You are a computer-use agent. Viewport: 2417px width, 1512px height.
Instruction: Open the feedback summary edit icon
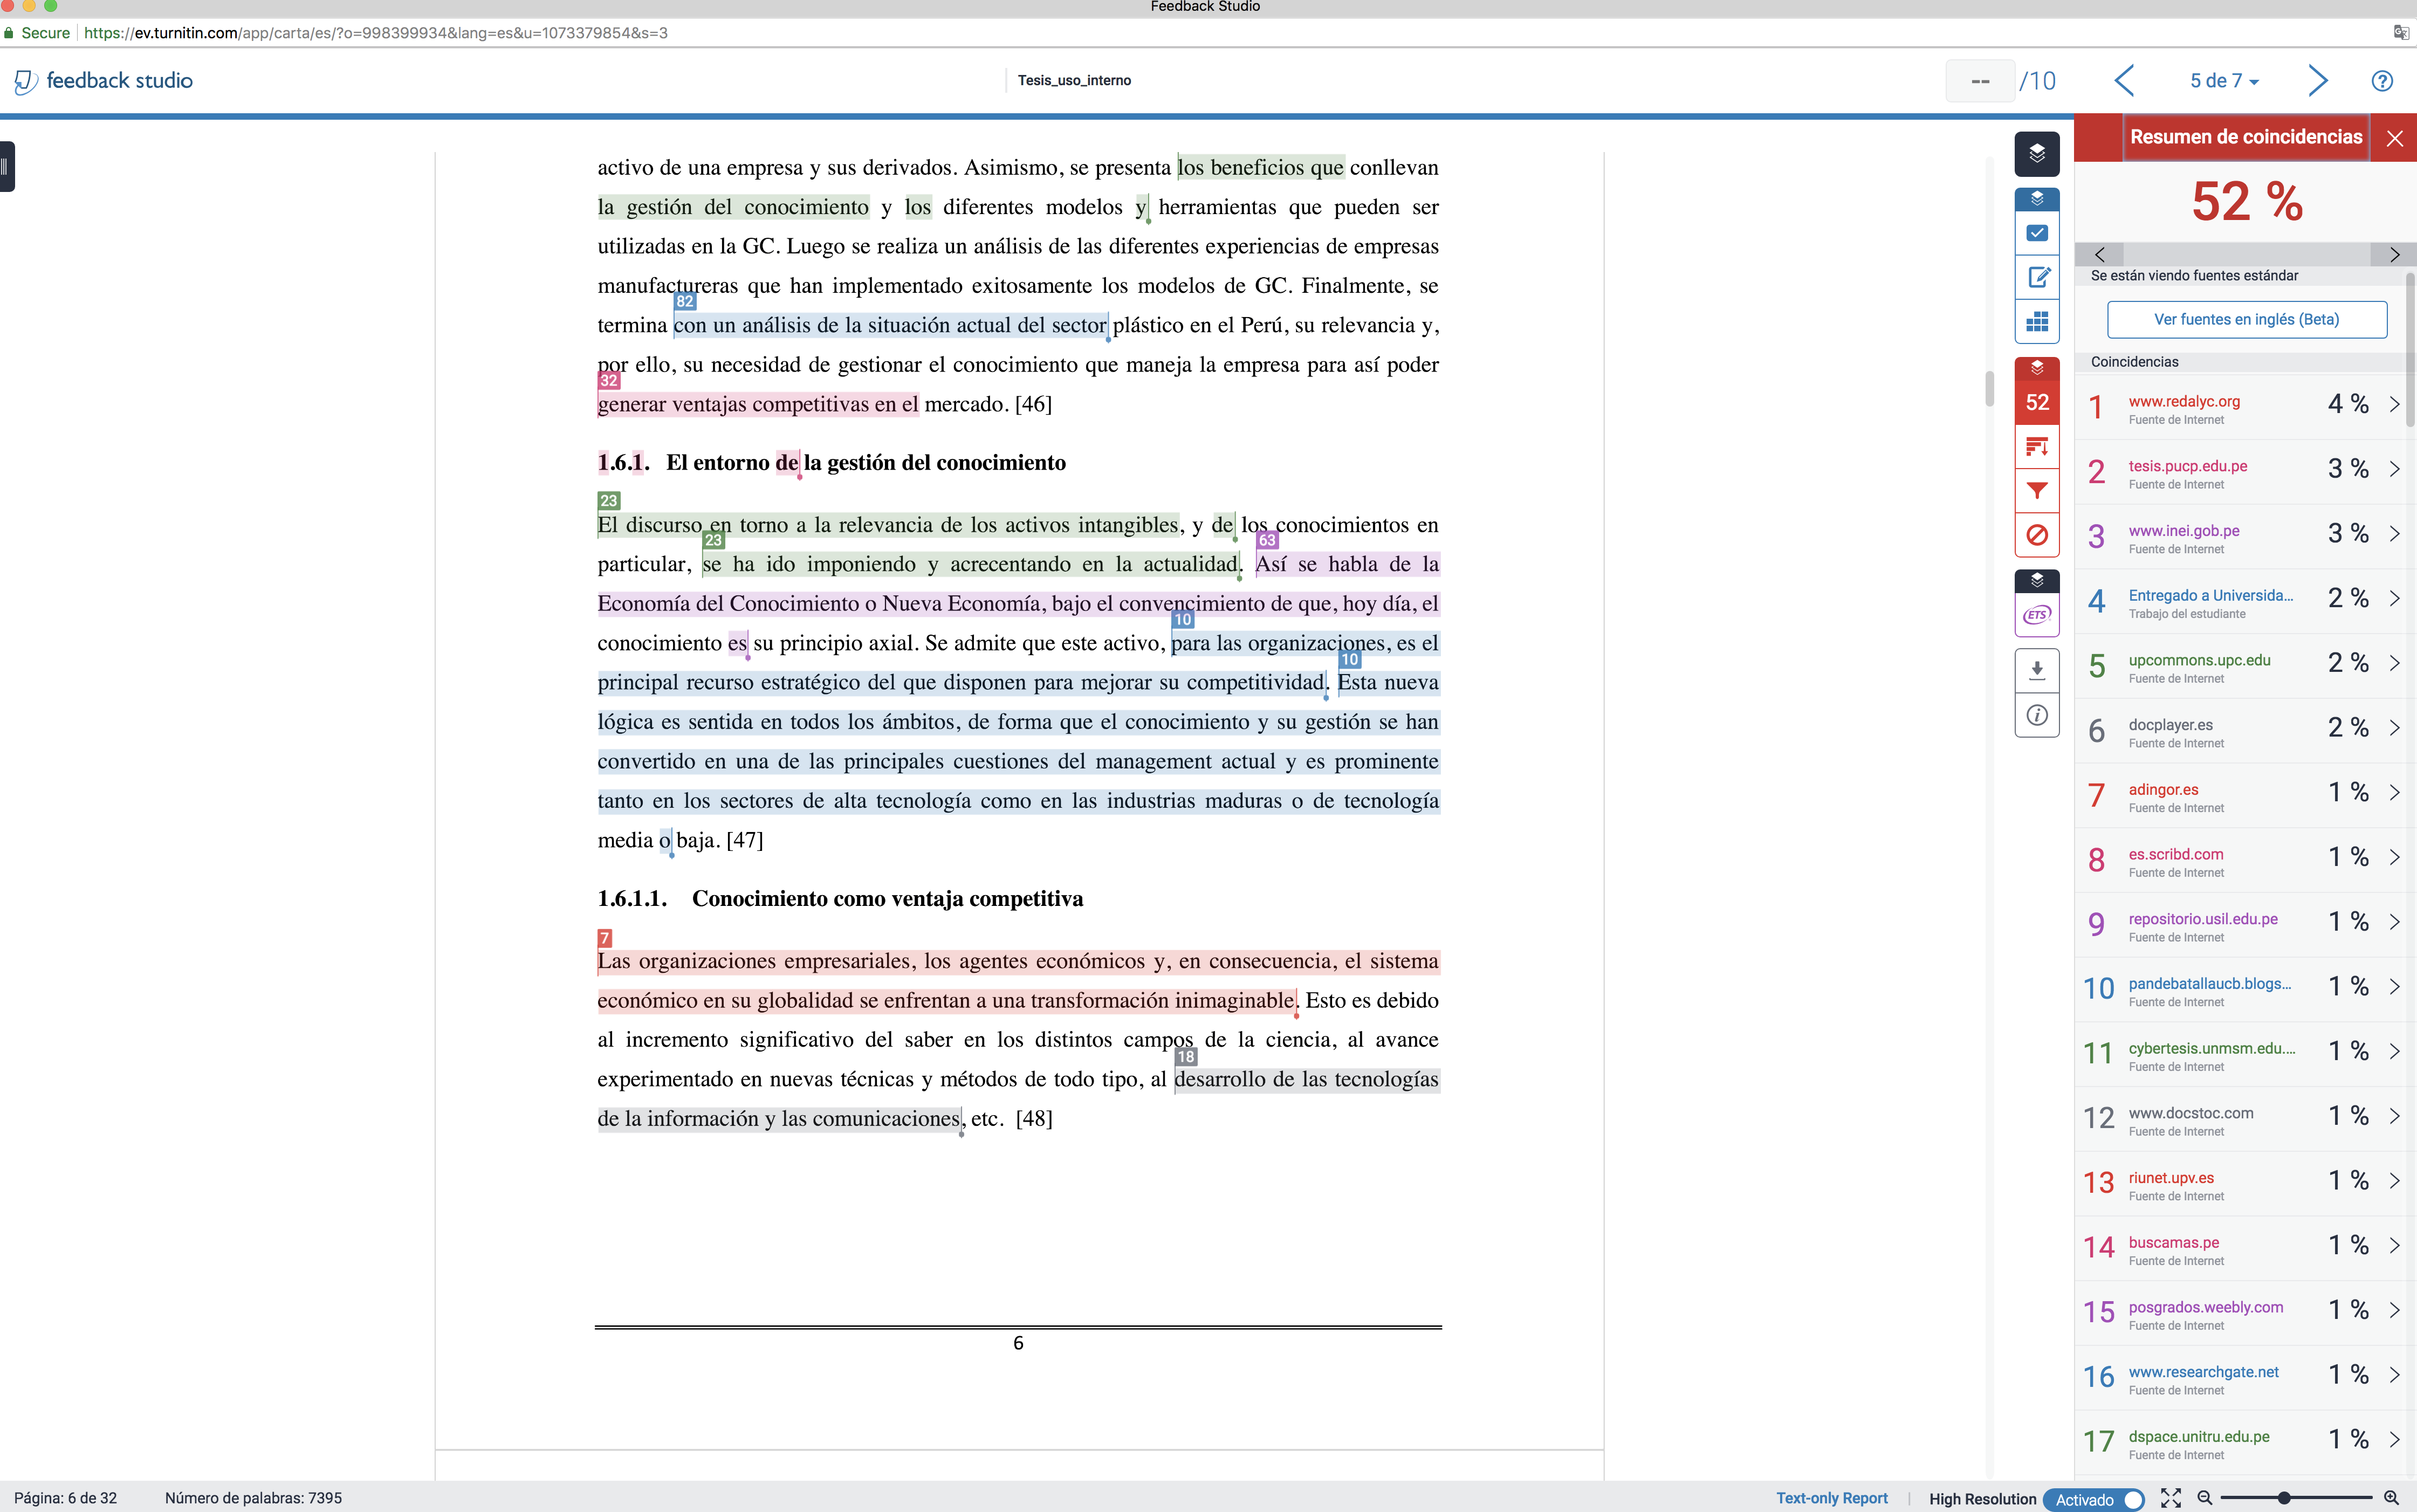pos(2036,277)
